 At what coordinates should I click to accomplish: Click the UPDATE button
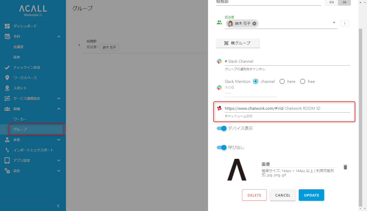[x=311, y=195]
